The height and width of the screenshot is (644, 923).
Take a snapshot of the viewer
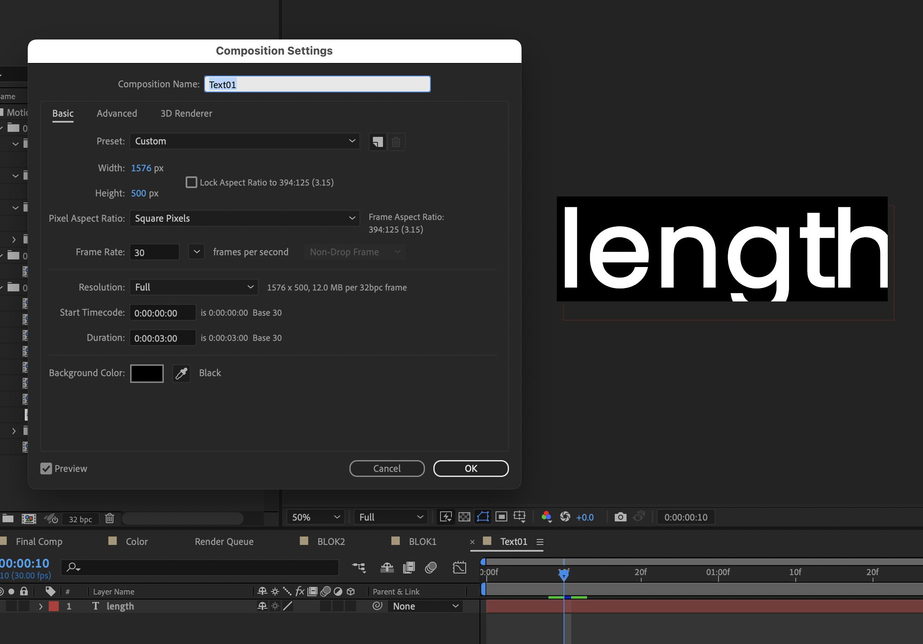point(621,517)
